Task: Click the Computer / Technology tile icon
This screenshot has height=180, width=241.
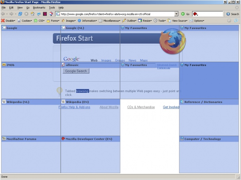Action: click(x=182, y=139)
